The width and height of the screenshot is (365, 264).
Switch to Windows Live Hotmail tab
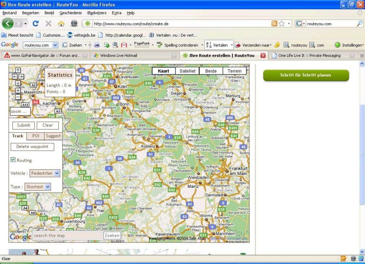coord(135,56)
